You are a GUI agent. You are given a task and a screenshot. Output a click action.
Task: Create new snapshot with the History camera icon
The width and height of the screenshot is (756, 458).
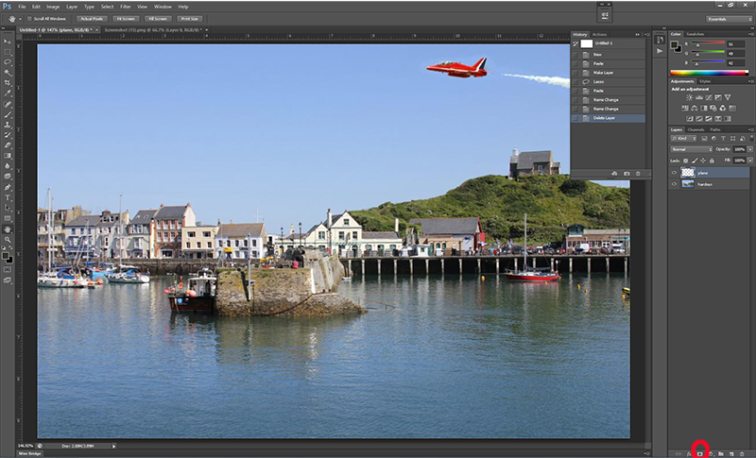pos(626,174)
